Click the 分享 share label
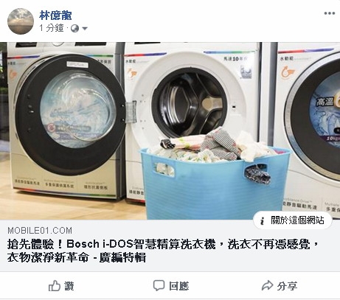 click(287, 286)
